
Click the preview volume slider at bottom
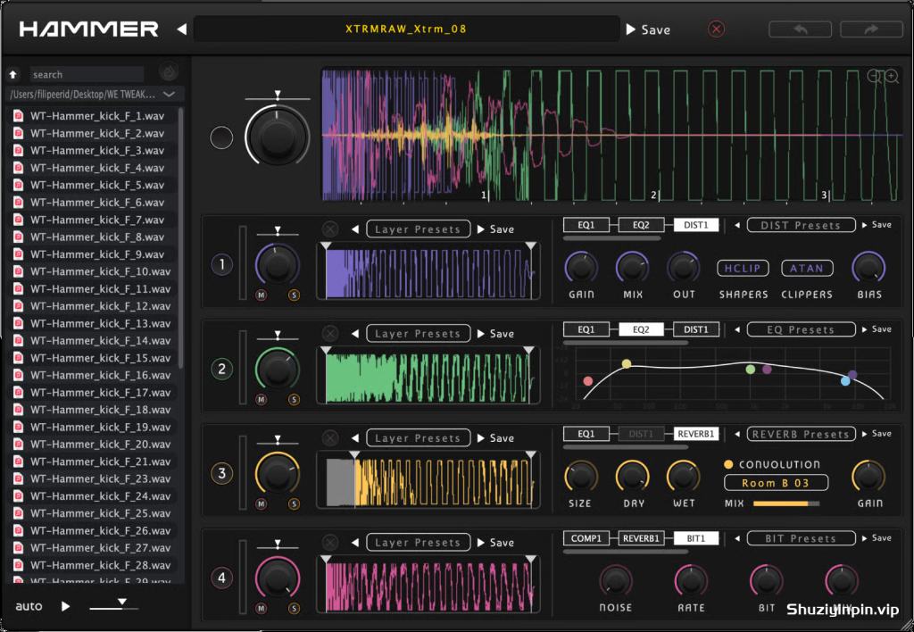[x=113, y=606]
